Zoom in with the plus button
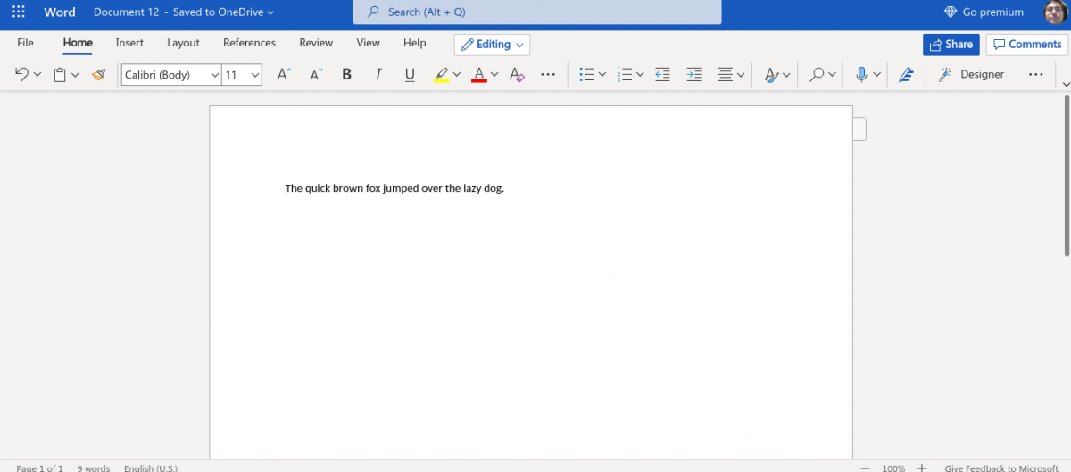 point(922,468)
